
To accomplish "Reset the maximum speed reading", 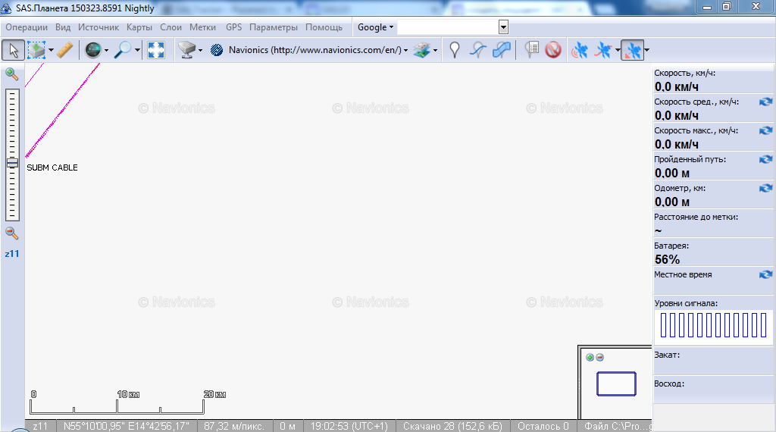I will pyautogui.click(x=765, y=130).
